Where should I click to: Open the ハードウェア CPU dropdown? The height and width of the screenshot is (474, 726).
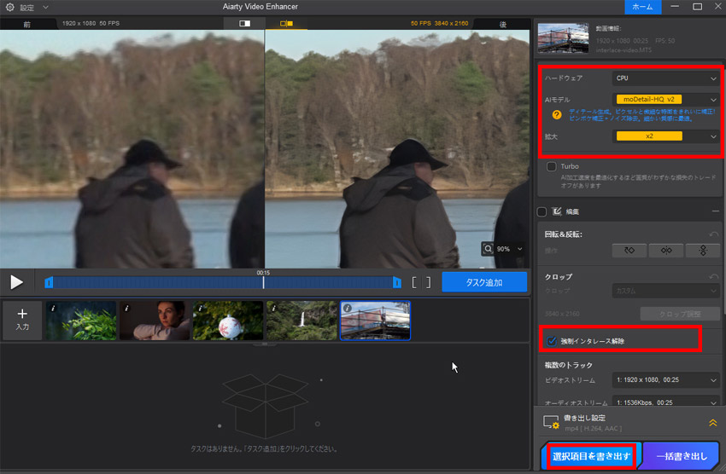click(x=665, y=78)
